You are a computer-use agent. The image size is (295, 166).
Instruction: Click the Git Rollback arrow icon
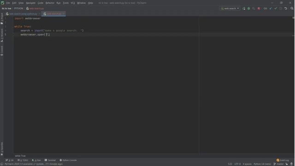(286, 8)
